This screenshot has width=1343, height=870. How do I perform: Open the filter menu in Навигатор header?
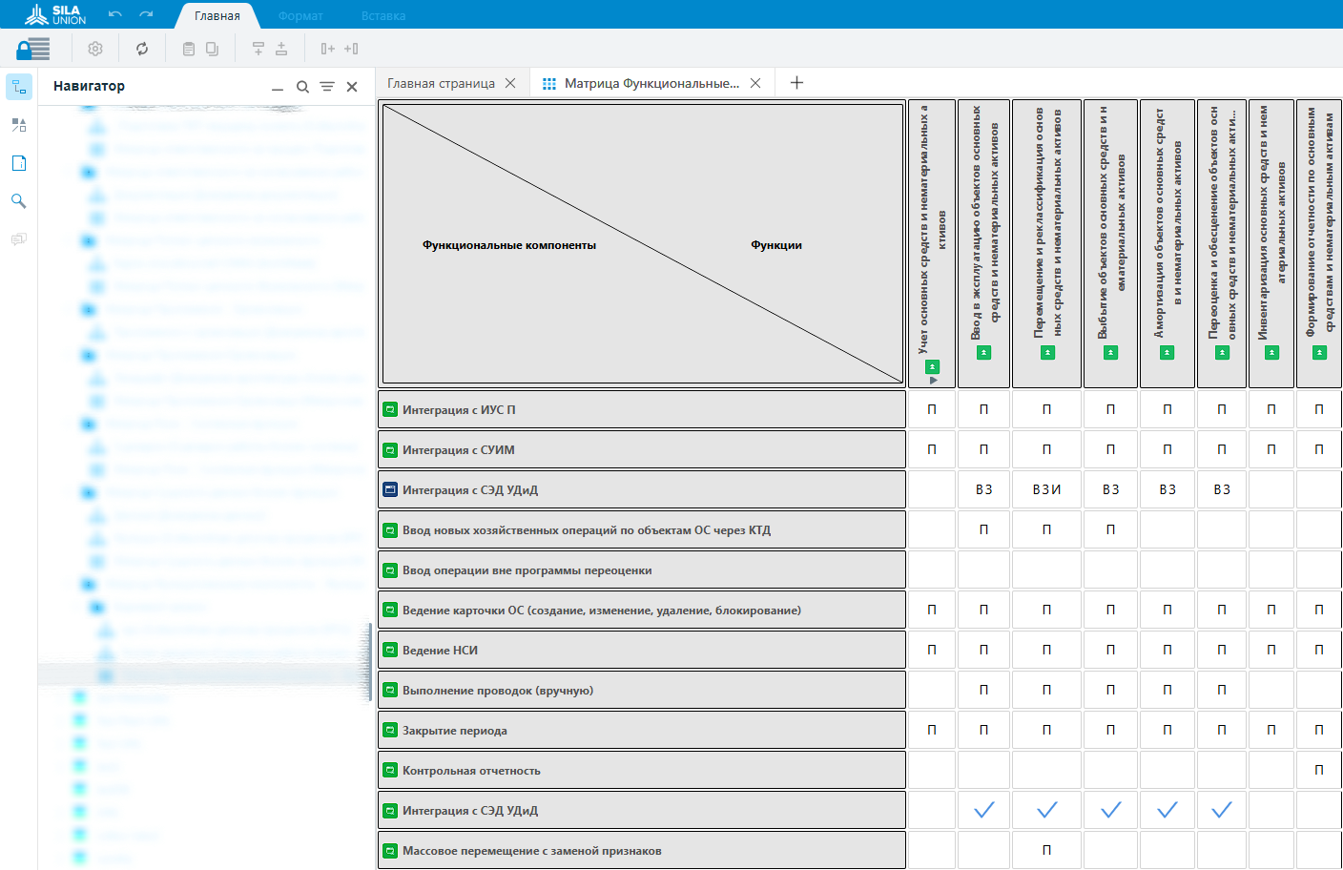327,87
